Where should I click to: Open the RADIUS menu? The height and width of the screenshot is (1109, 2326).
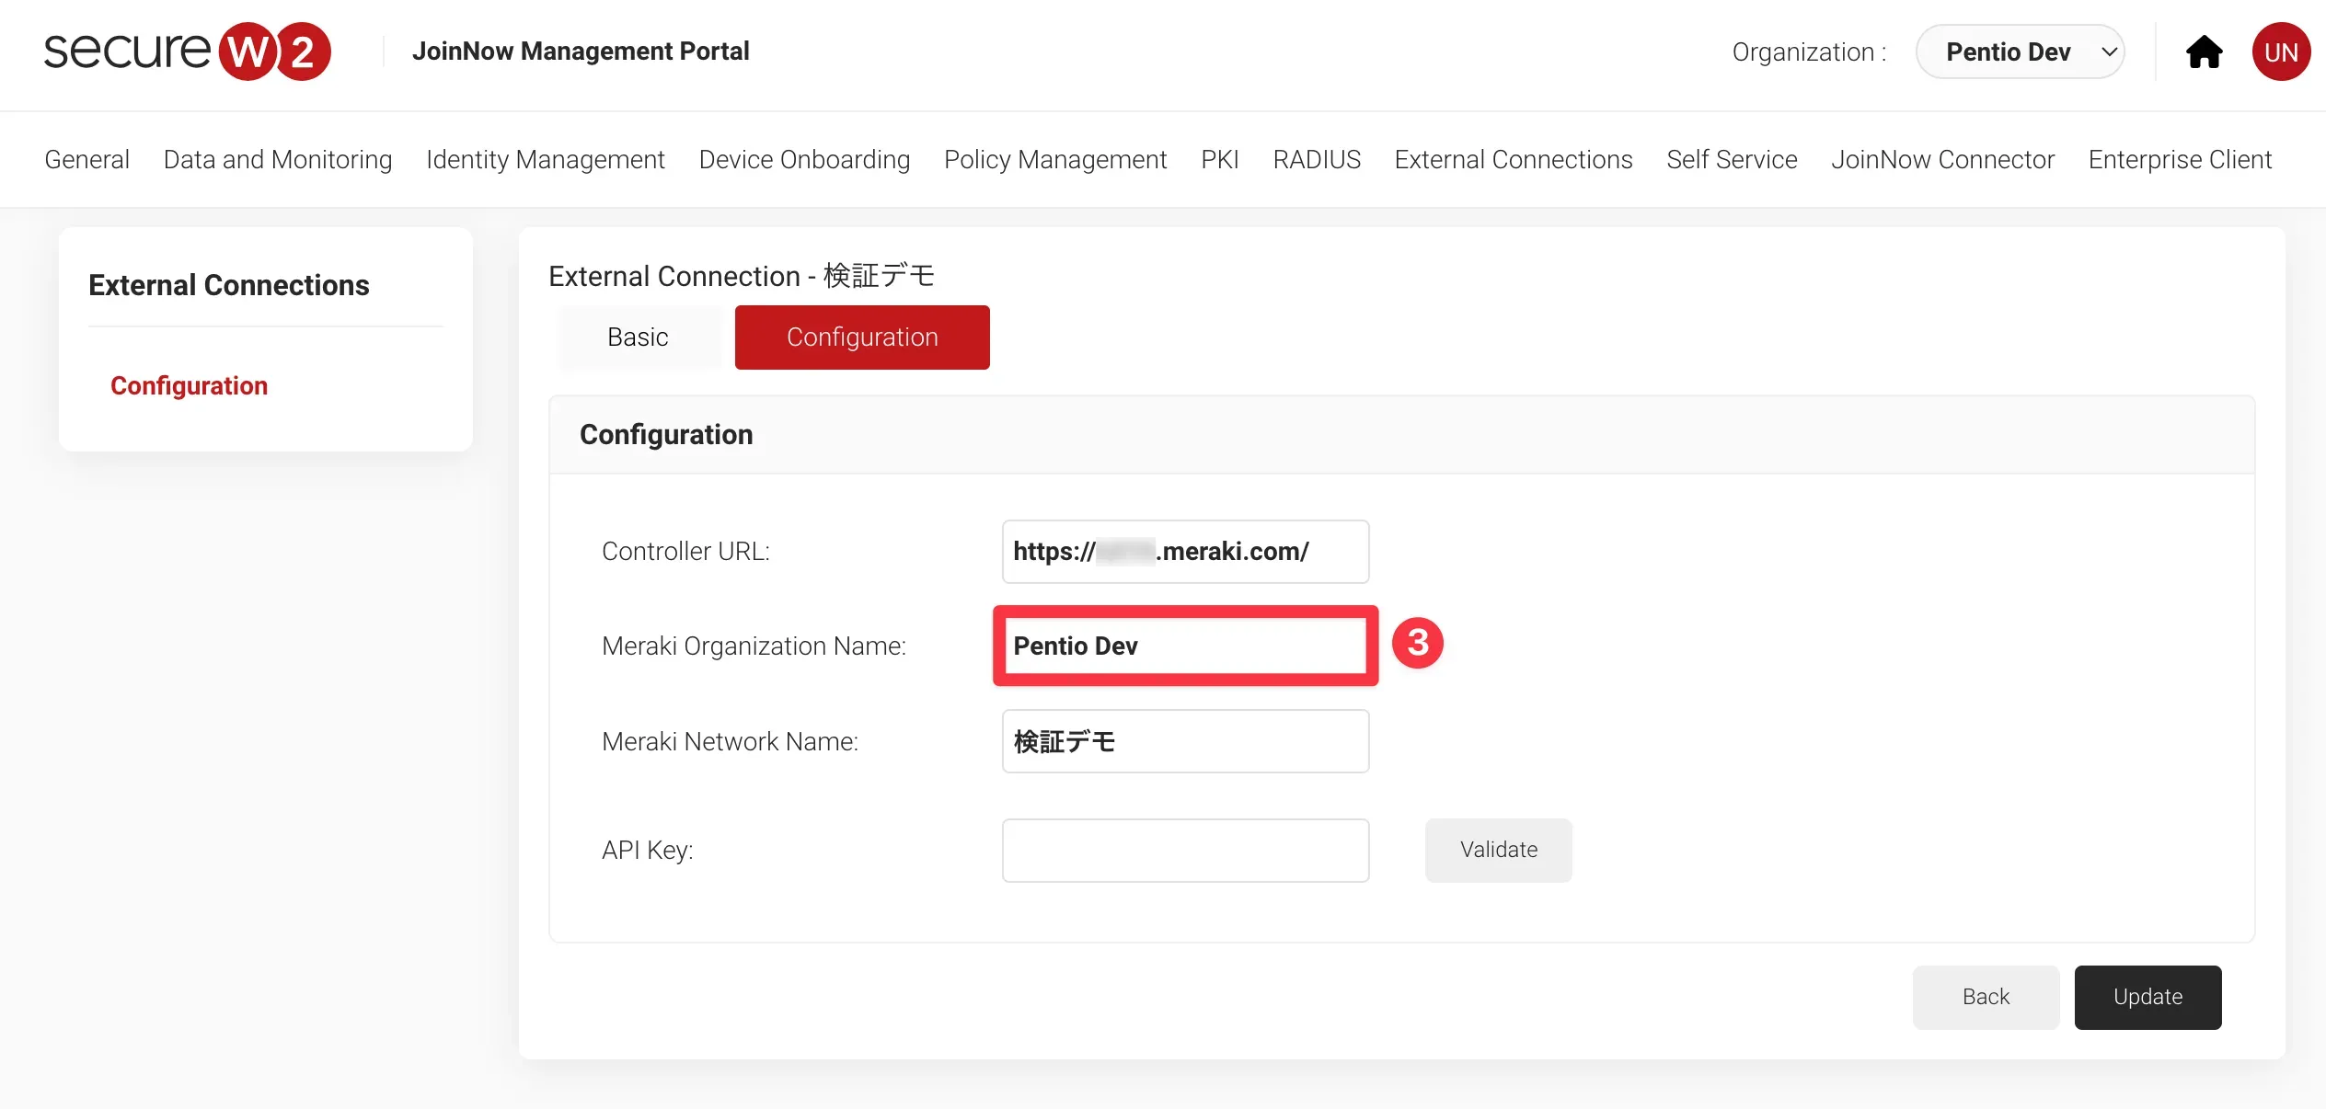tap(1316, 160)
